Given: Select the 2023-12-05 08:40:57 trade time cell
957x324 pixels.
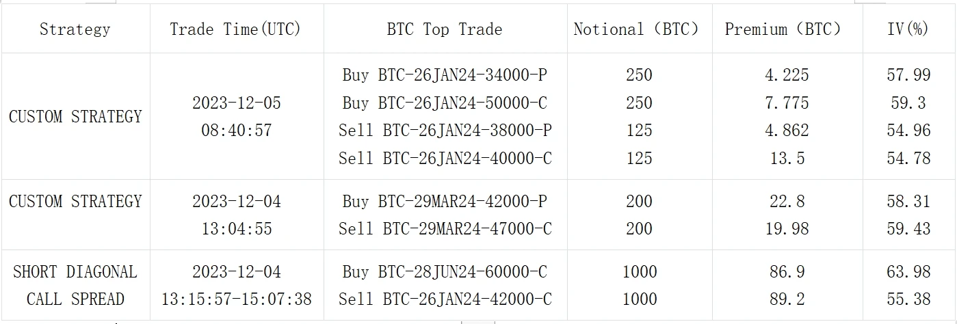Looking at the screenshot, I should coord(236,116).
